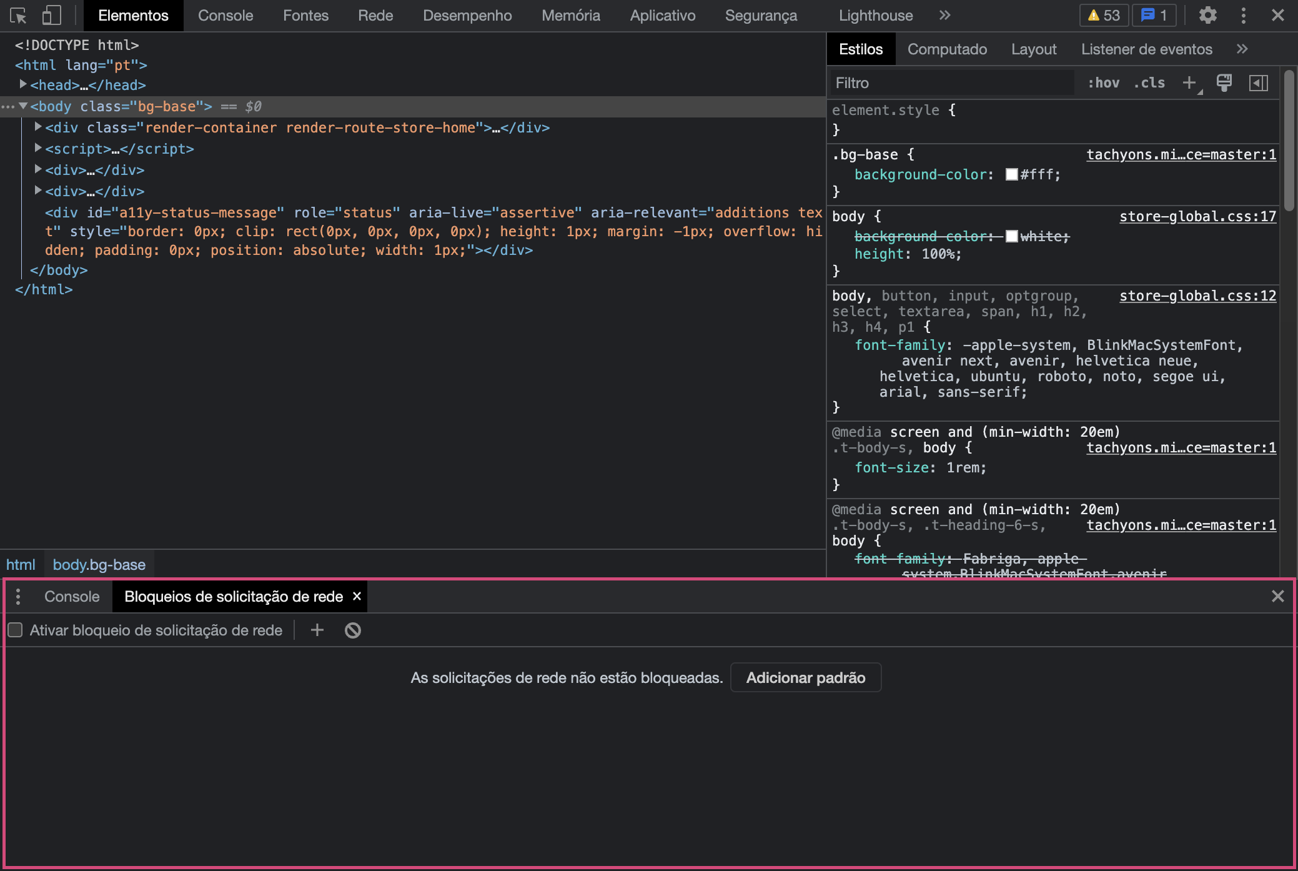Switch to the Computado tab

[x=947, y=49]
